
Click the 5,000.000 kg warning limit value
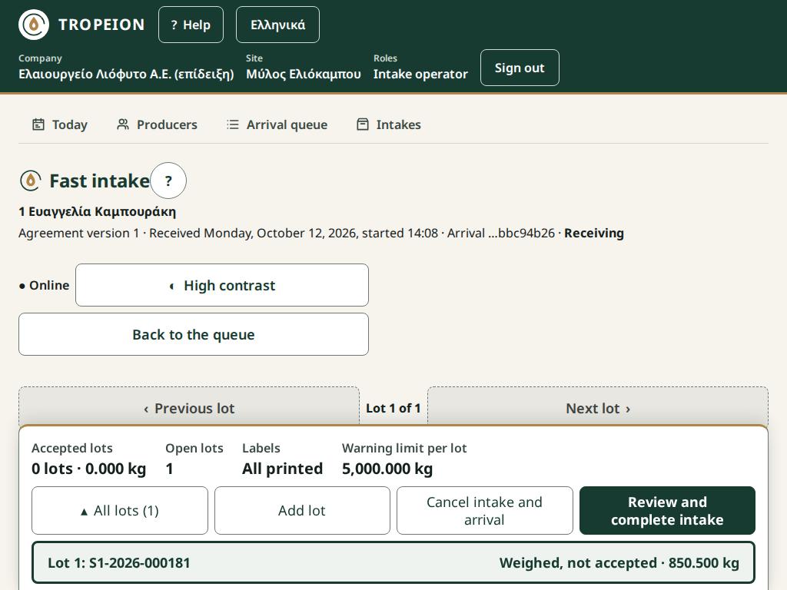click(x=387, y=469)
